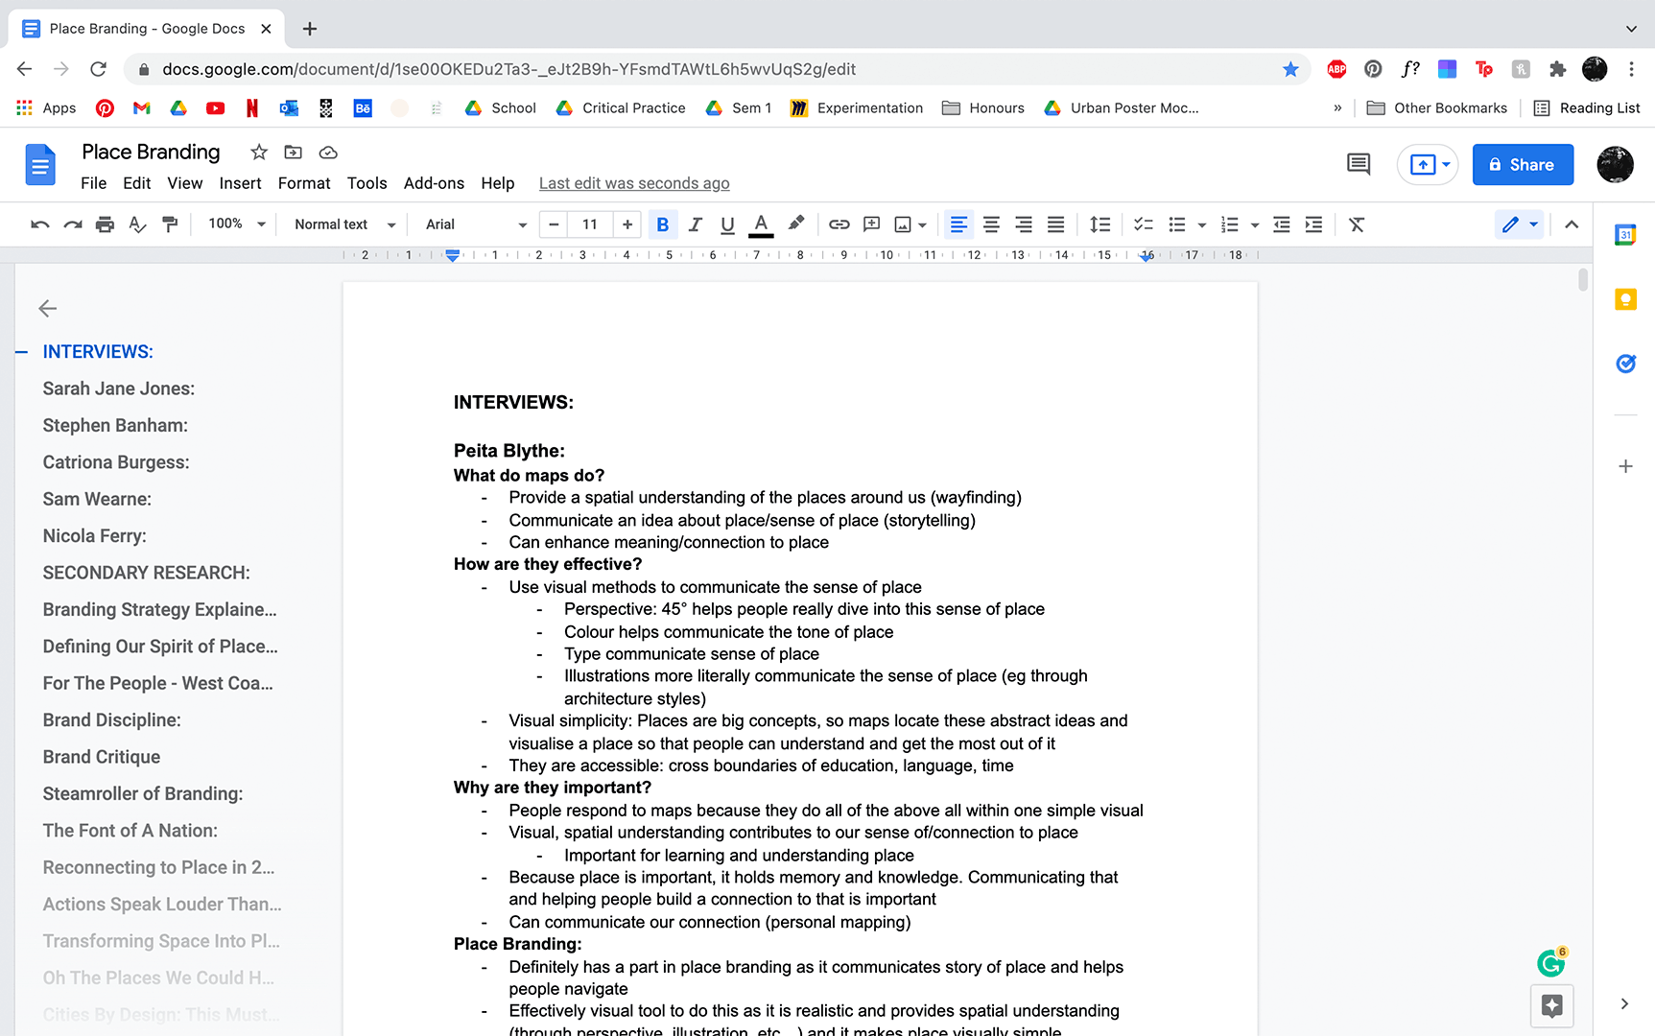Decrease indent of the paragraph
Image resolution: width=1655 pixels, height=1036 pixels.
(1282, 224)
